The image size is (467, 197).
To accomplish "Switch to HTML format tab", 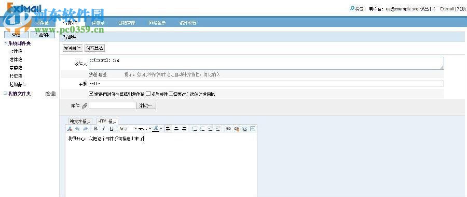I will 107,121.
